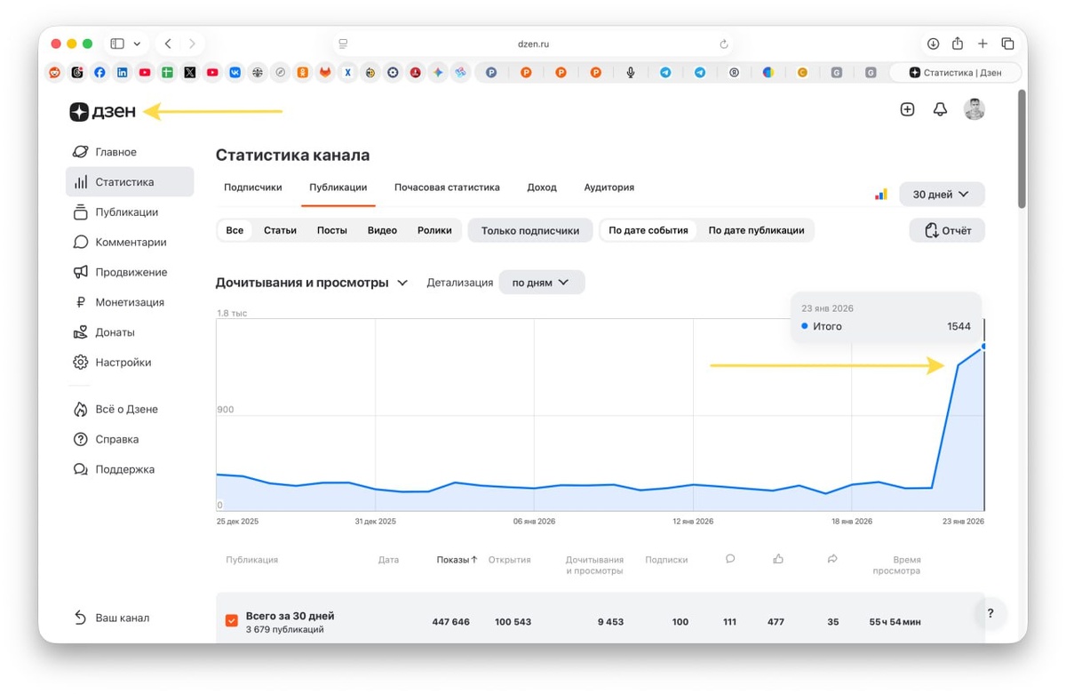1066x694 pixels.
Task: Open the '30 дней' period dropdown
Action: pyautogui.click(x=942, y=194)
